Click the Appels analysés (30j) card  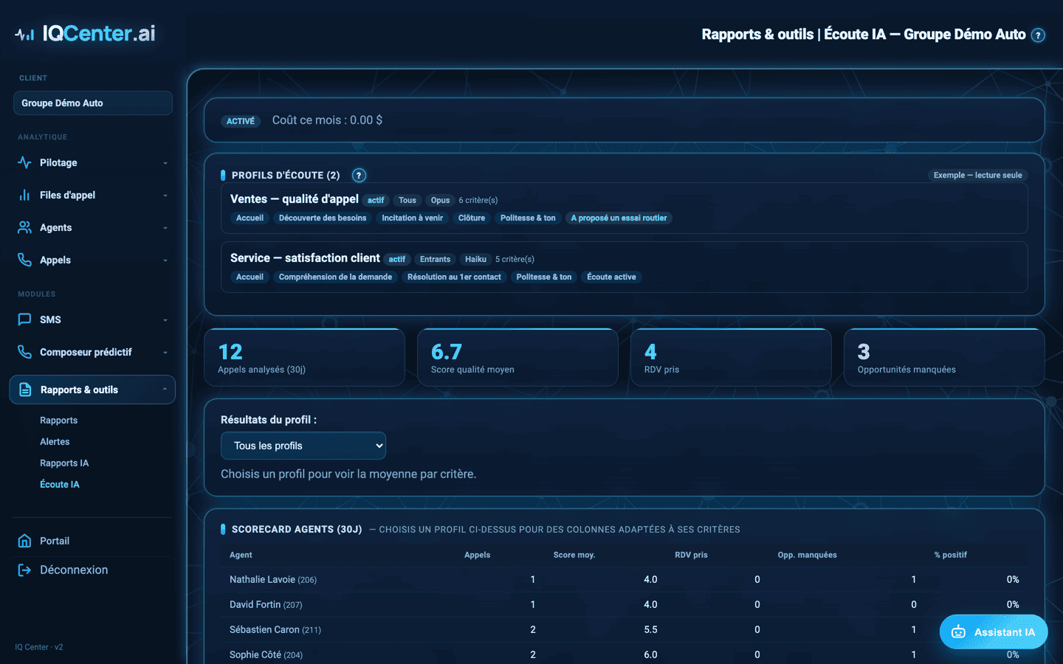304,358
